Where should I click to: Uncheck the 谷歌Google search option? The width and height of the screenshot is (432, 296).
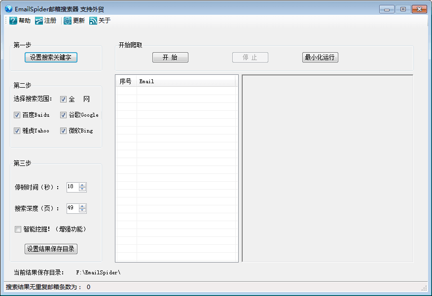(63, 115)
